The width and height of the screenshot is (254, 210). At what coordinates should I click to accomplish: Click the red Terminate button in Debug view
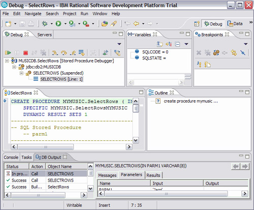[25, 53]
